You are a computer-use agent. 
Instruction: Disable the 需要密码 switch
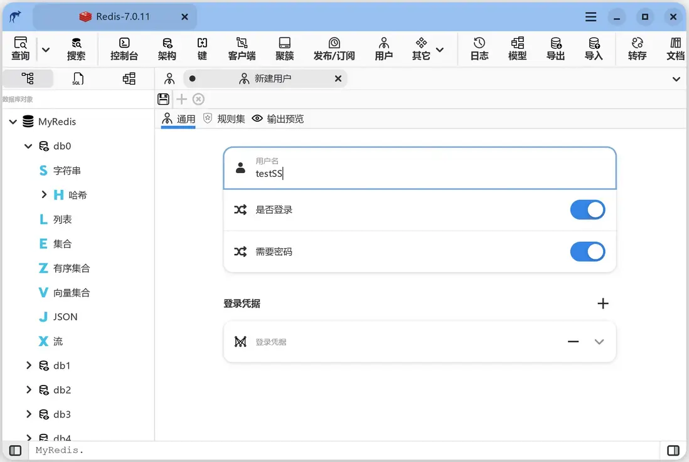pyautogui.click(x=587, y=251)
